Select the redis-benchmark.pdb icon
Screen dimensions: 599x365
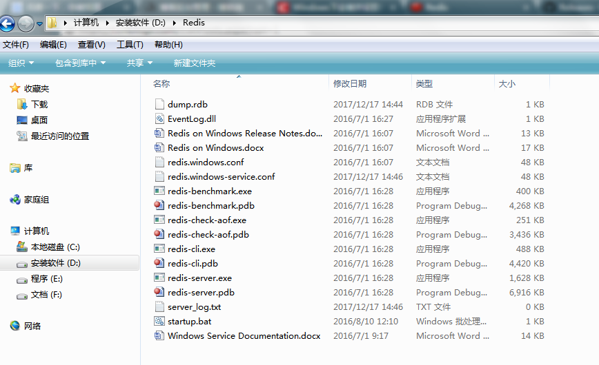[159, 205]
